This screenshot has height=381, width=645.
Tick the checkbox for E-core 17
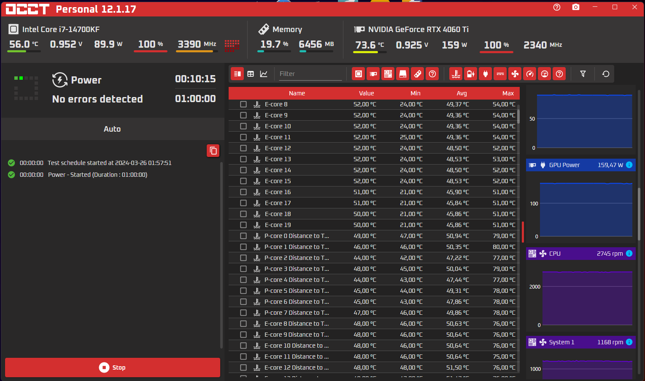point(243,203)
